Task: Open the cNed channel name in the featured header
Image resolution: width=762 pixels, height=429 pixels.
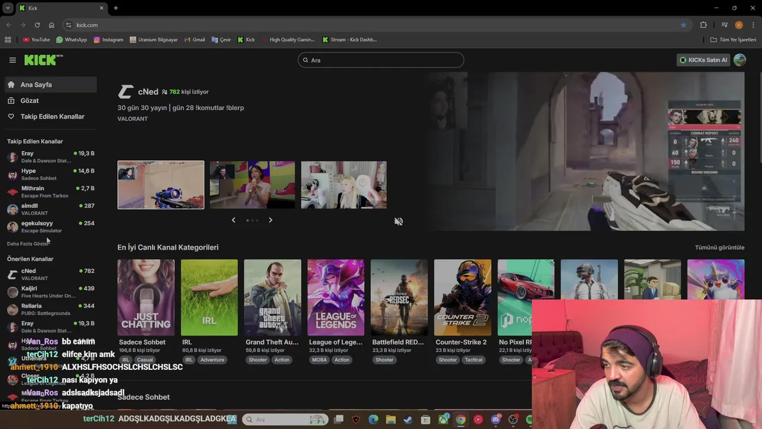Action: pos(148,92)
